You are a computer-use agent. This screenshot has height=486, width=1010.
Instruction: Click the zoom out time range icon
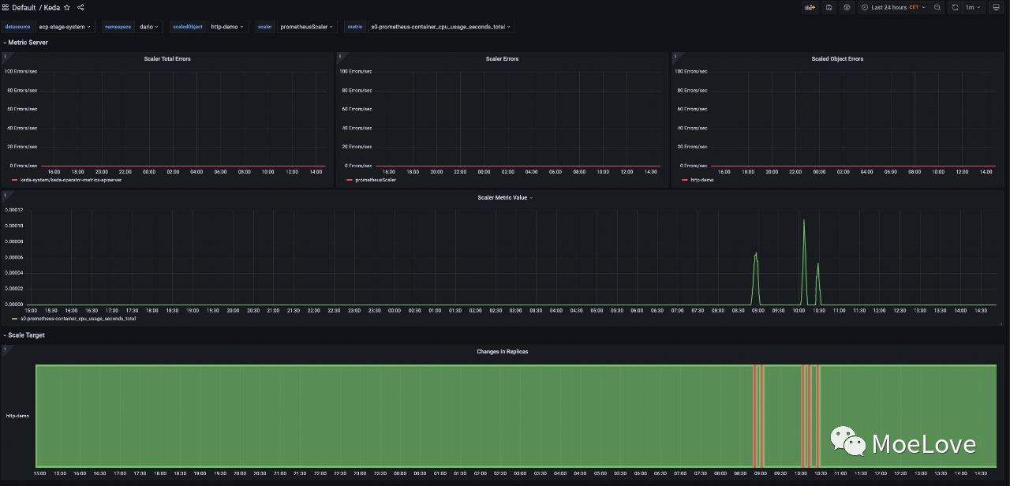click(x=937, y=7)
